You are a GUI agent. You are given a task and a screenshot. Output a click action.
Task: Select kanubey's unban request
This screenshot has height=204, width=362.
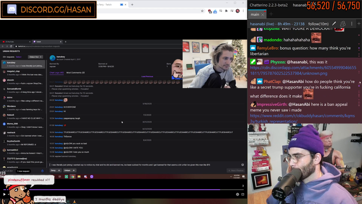tap(23, 64)
